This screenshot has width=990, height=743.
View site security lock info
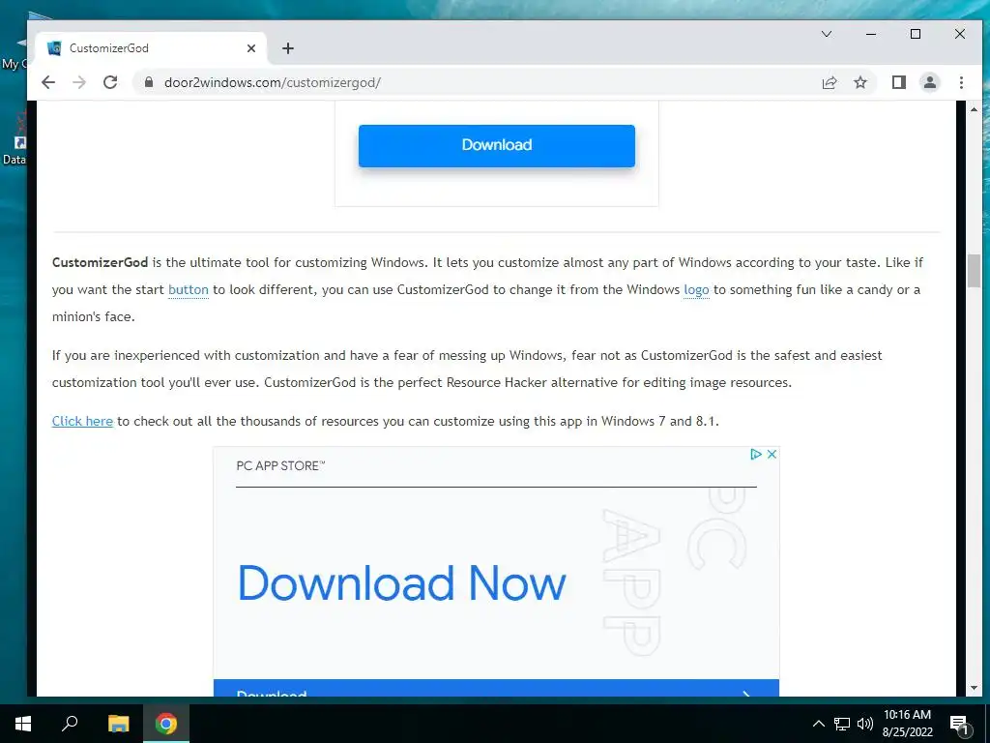[149, 82]
